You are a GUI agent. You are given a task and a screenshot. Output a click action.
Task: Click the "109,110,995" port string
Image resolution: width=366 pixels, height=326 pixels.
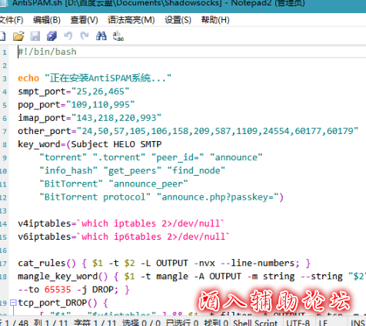coord(101,105)
